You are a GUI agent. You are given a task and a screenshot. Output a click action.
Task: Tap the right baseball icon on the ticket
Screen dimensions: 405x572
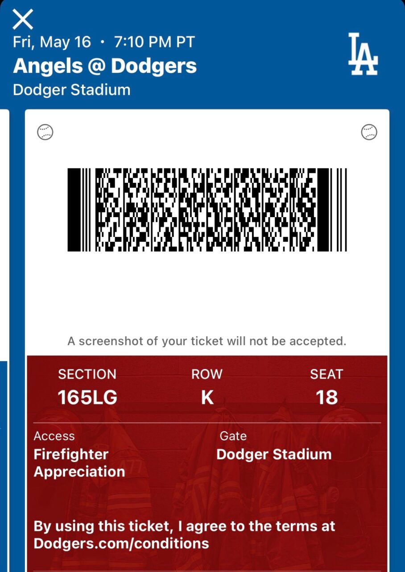coord(369,132)
